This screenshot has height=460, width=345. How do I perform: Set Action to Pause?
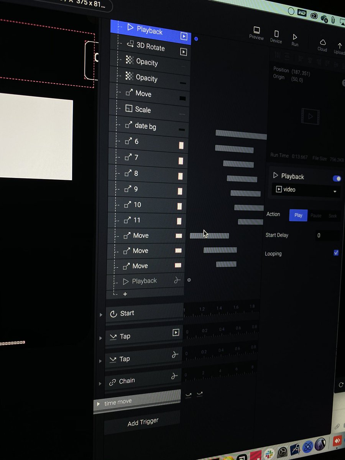pyautogui.click(x=316, y=215)
